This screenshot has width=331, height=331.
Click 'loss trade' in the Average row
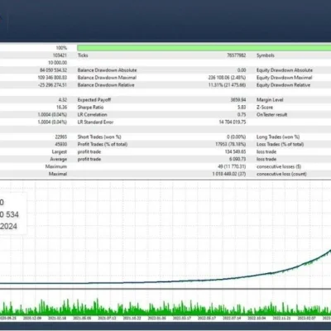coord(266,160)
